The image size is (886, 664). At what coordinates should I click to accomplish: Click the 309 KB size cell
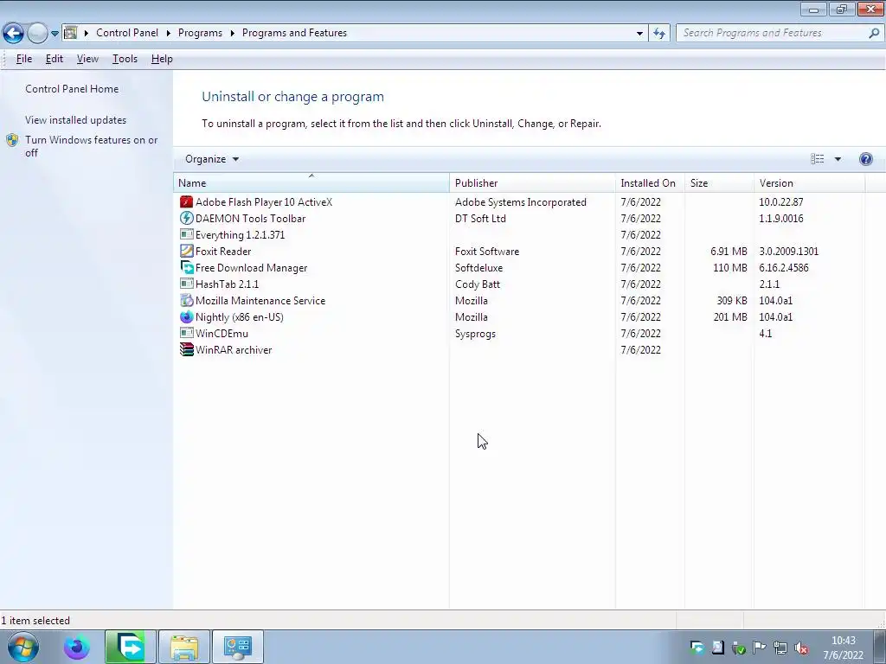pyautogui.click(x=732, y=300)
